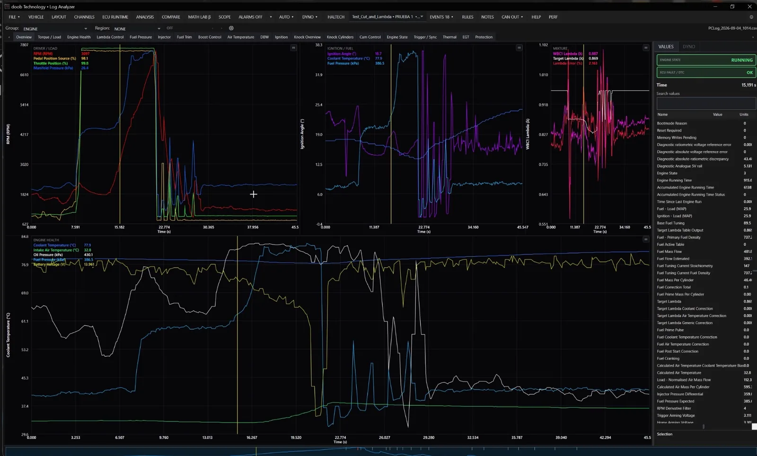This screenshot has height=456, width=757.
Task: Switch to the Fuel Pressure tab
Action: (x=141, y=37)
